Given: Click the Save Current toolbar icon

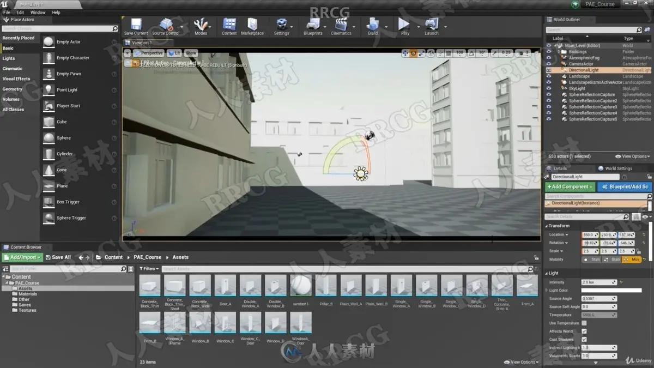Looking at the screenshot, I should click(x=136, y=24).
